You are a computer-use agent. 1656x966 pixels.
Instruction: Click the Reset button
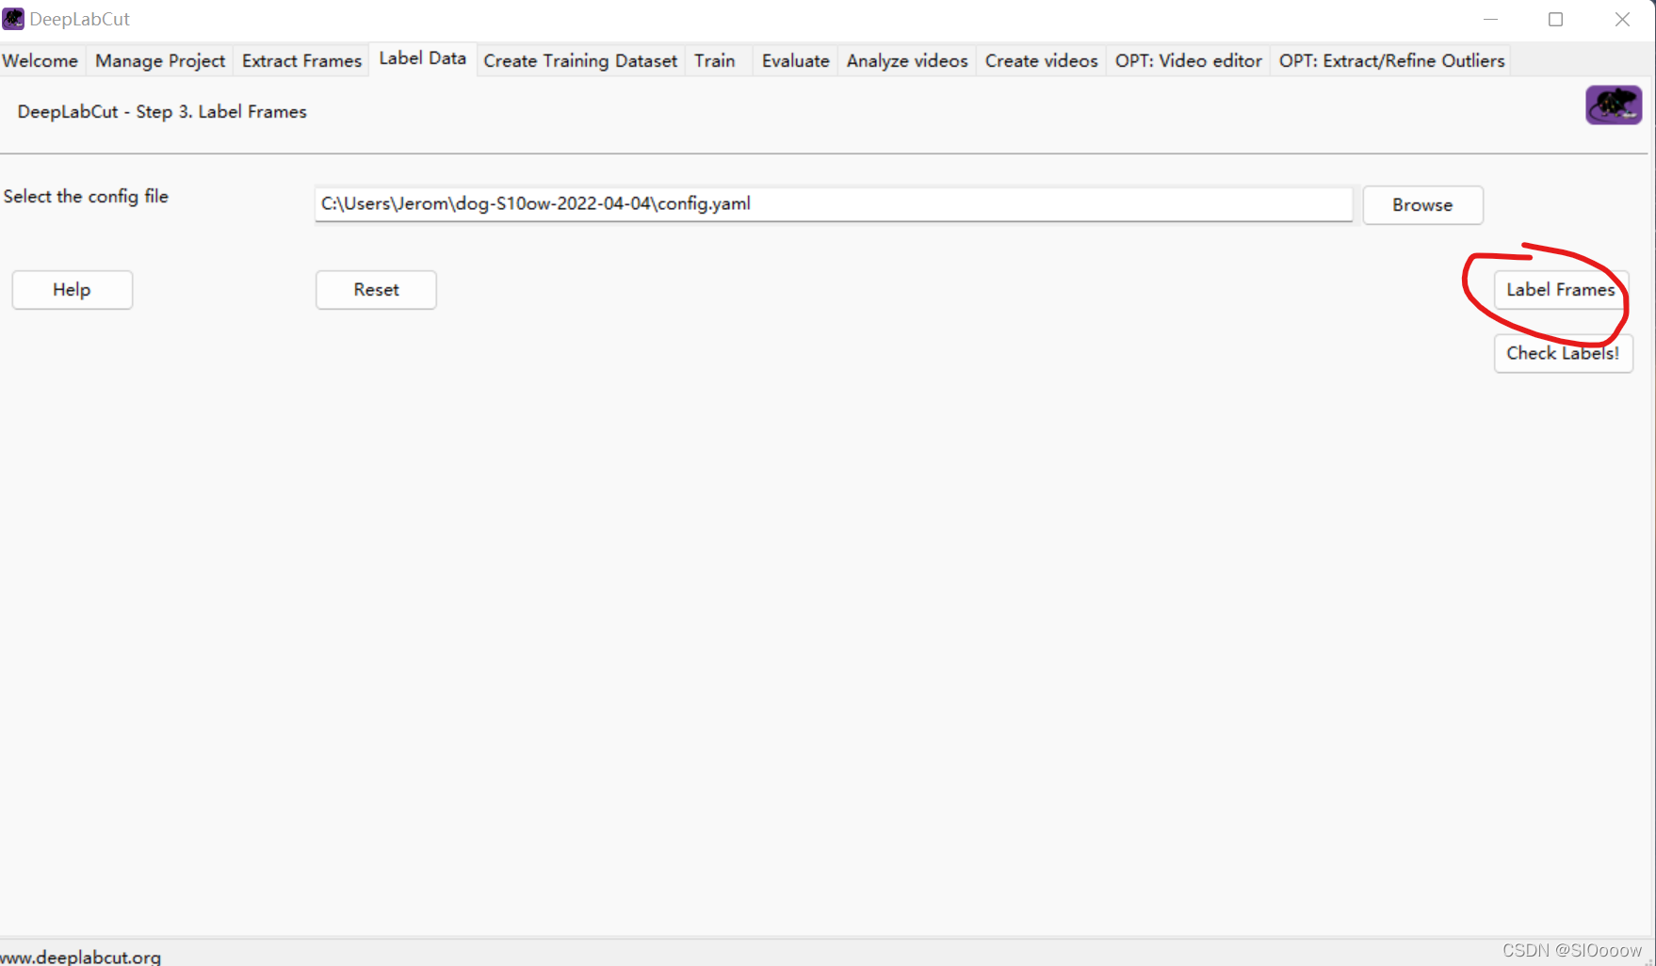pyautogui.click(x=376, y=290)
